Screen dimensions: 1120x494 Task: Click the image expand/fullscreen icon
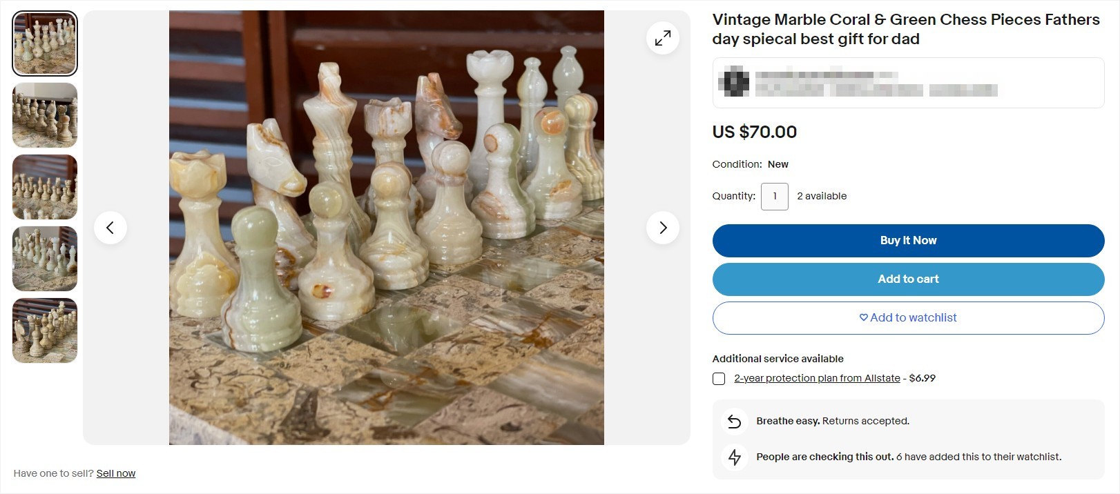[x=662, y=38]
